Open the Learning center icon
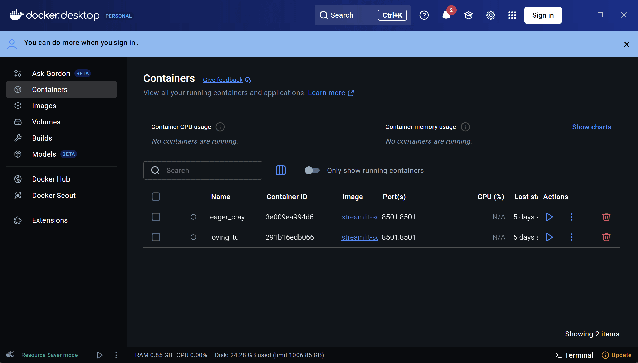Viewport: 638px width, 363px height. click(468, 15)
